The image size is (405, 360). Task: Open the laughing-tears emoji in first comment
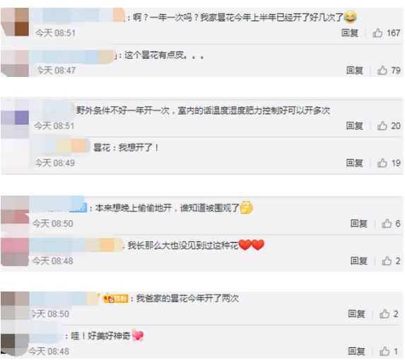(351, 17)
